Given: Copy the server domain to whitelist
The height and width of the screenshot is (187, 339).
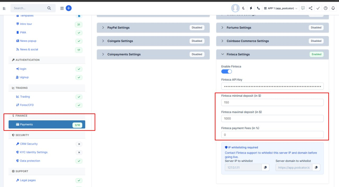Looking at the screenshot, I should pos(316,167).
